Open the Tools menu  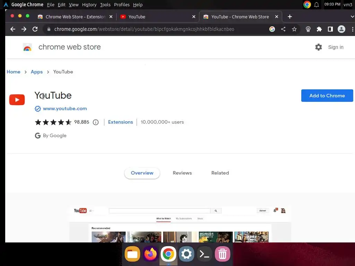[105, 5]
